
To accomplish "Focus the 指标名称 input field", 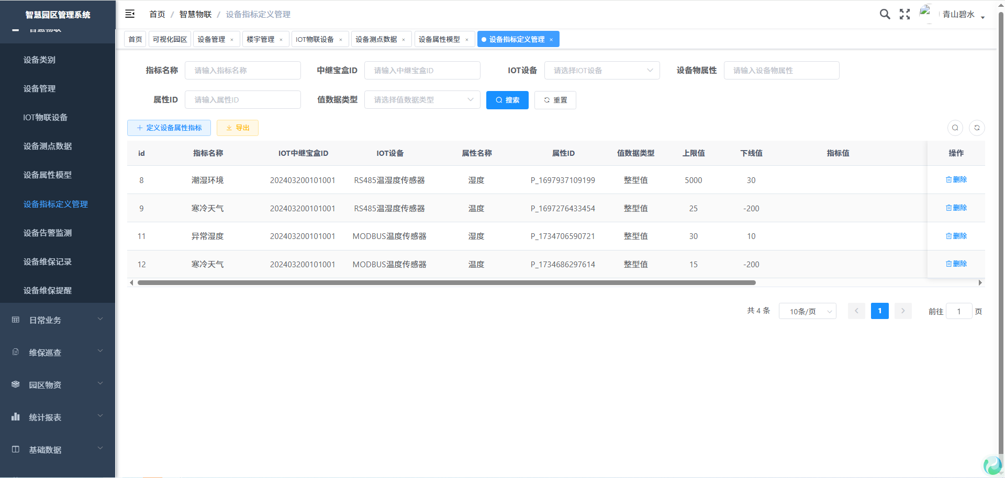I will tap(242, 71).
